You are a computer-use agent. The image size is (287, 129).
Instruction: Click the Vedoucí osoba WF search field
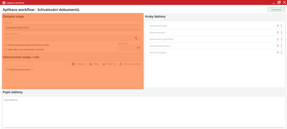click(67, 38)
